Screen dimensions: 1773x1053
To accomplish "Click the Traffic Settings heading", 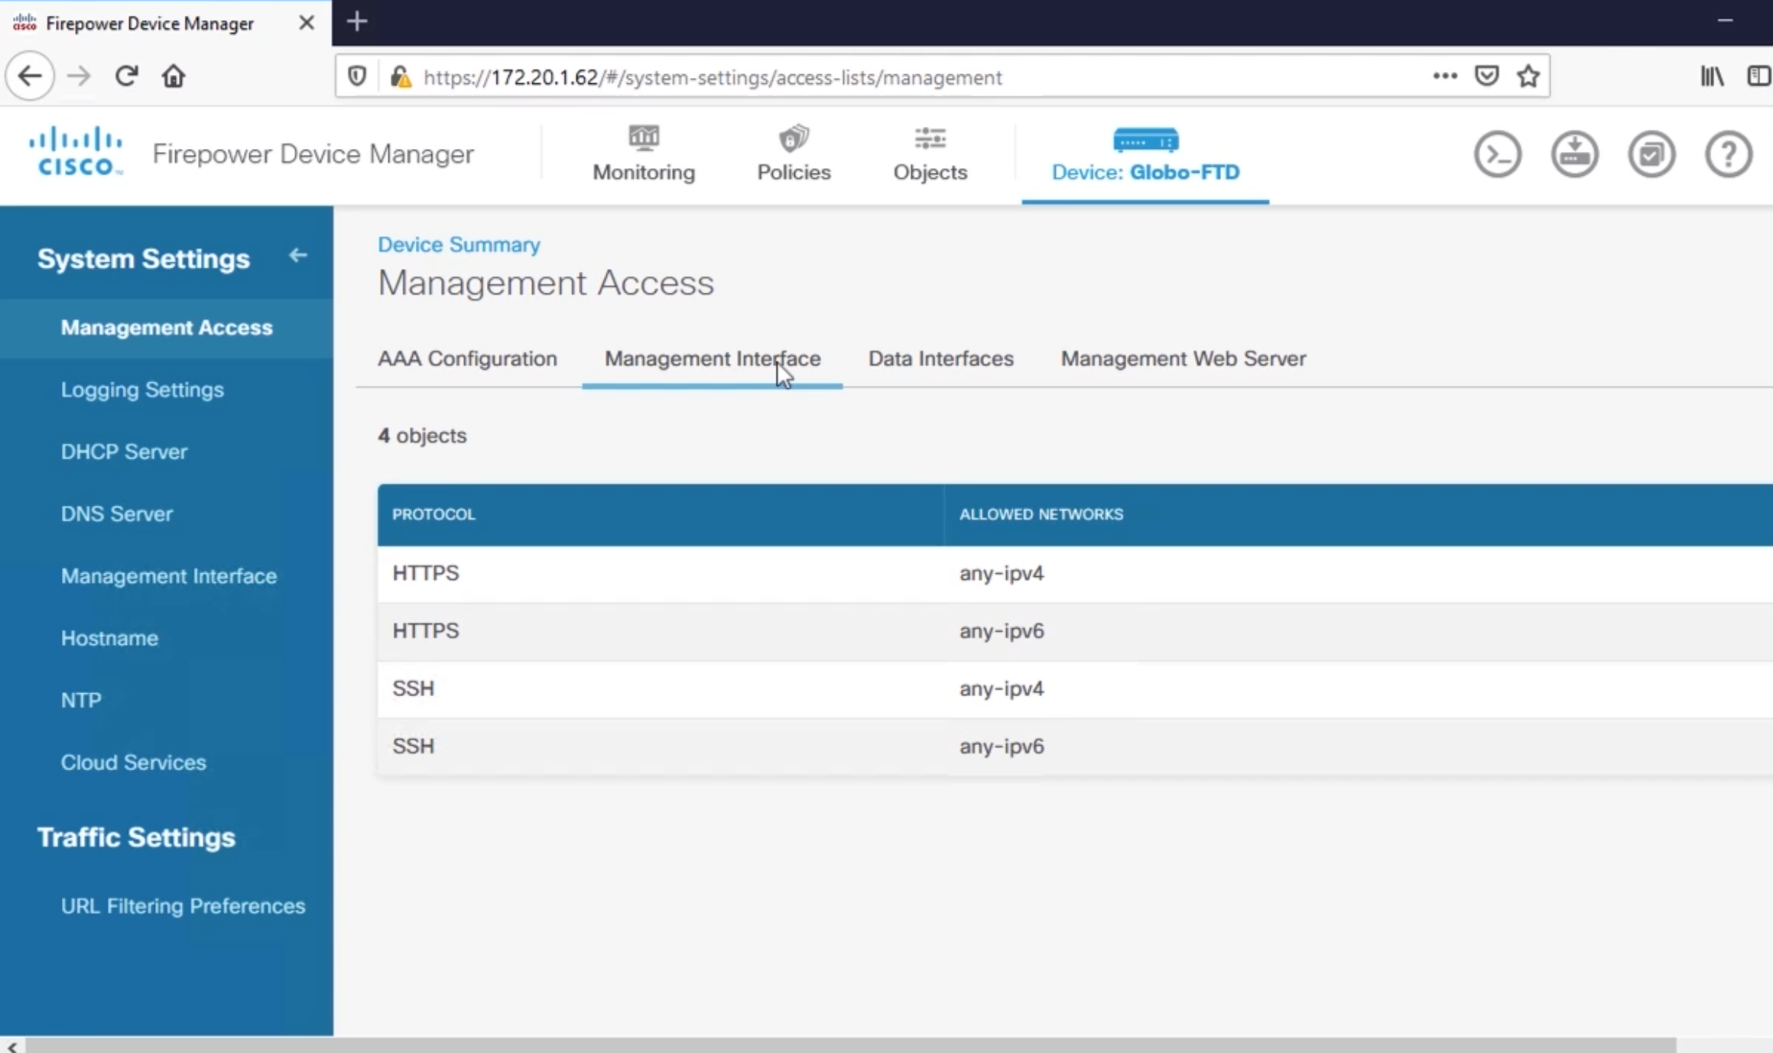I will tap(136, 838).
